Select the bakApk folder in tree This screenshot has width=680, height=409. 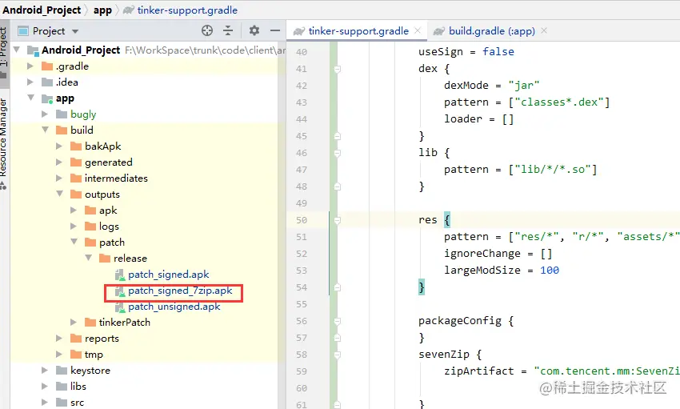pyautogui.click(x=102, y=146)
